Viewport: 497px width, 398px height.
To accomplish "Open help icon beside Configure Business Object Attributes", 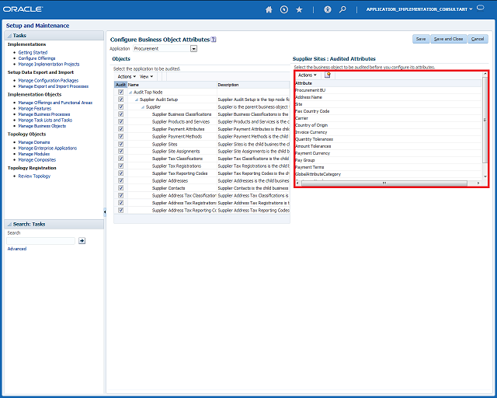I will pos(214,40).
